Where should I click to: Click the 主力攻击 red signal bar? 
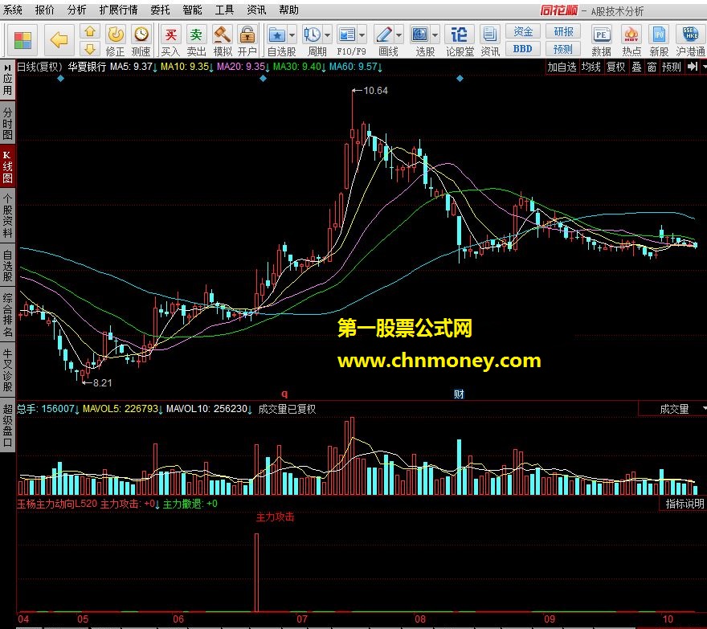[256, 572]
